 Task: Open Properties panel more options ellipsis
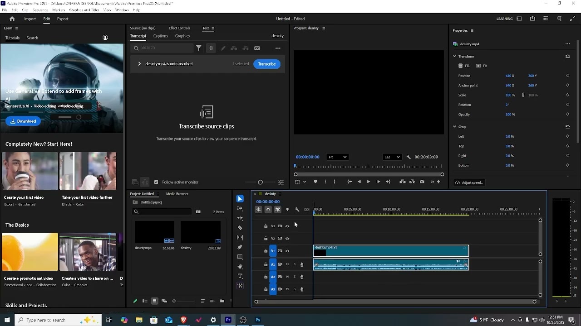(567, 44)
